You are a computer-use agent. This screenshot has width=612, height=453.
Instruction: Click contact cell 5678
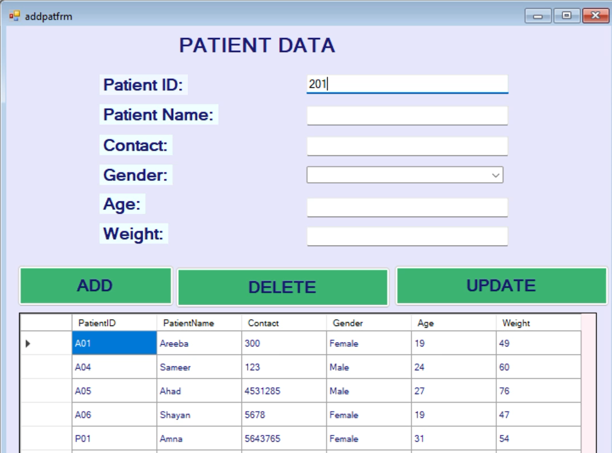[x=284, y=415]
